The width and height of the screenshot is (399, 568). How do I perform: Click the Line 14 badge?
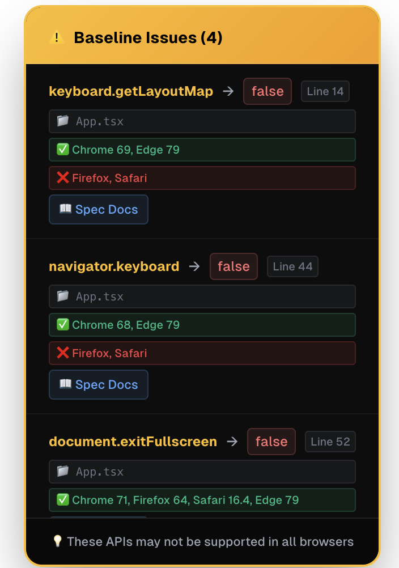pos(325,91)
